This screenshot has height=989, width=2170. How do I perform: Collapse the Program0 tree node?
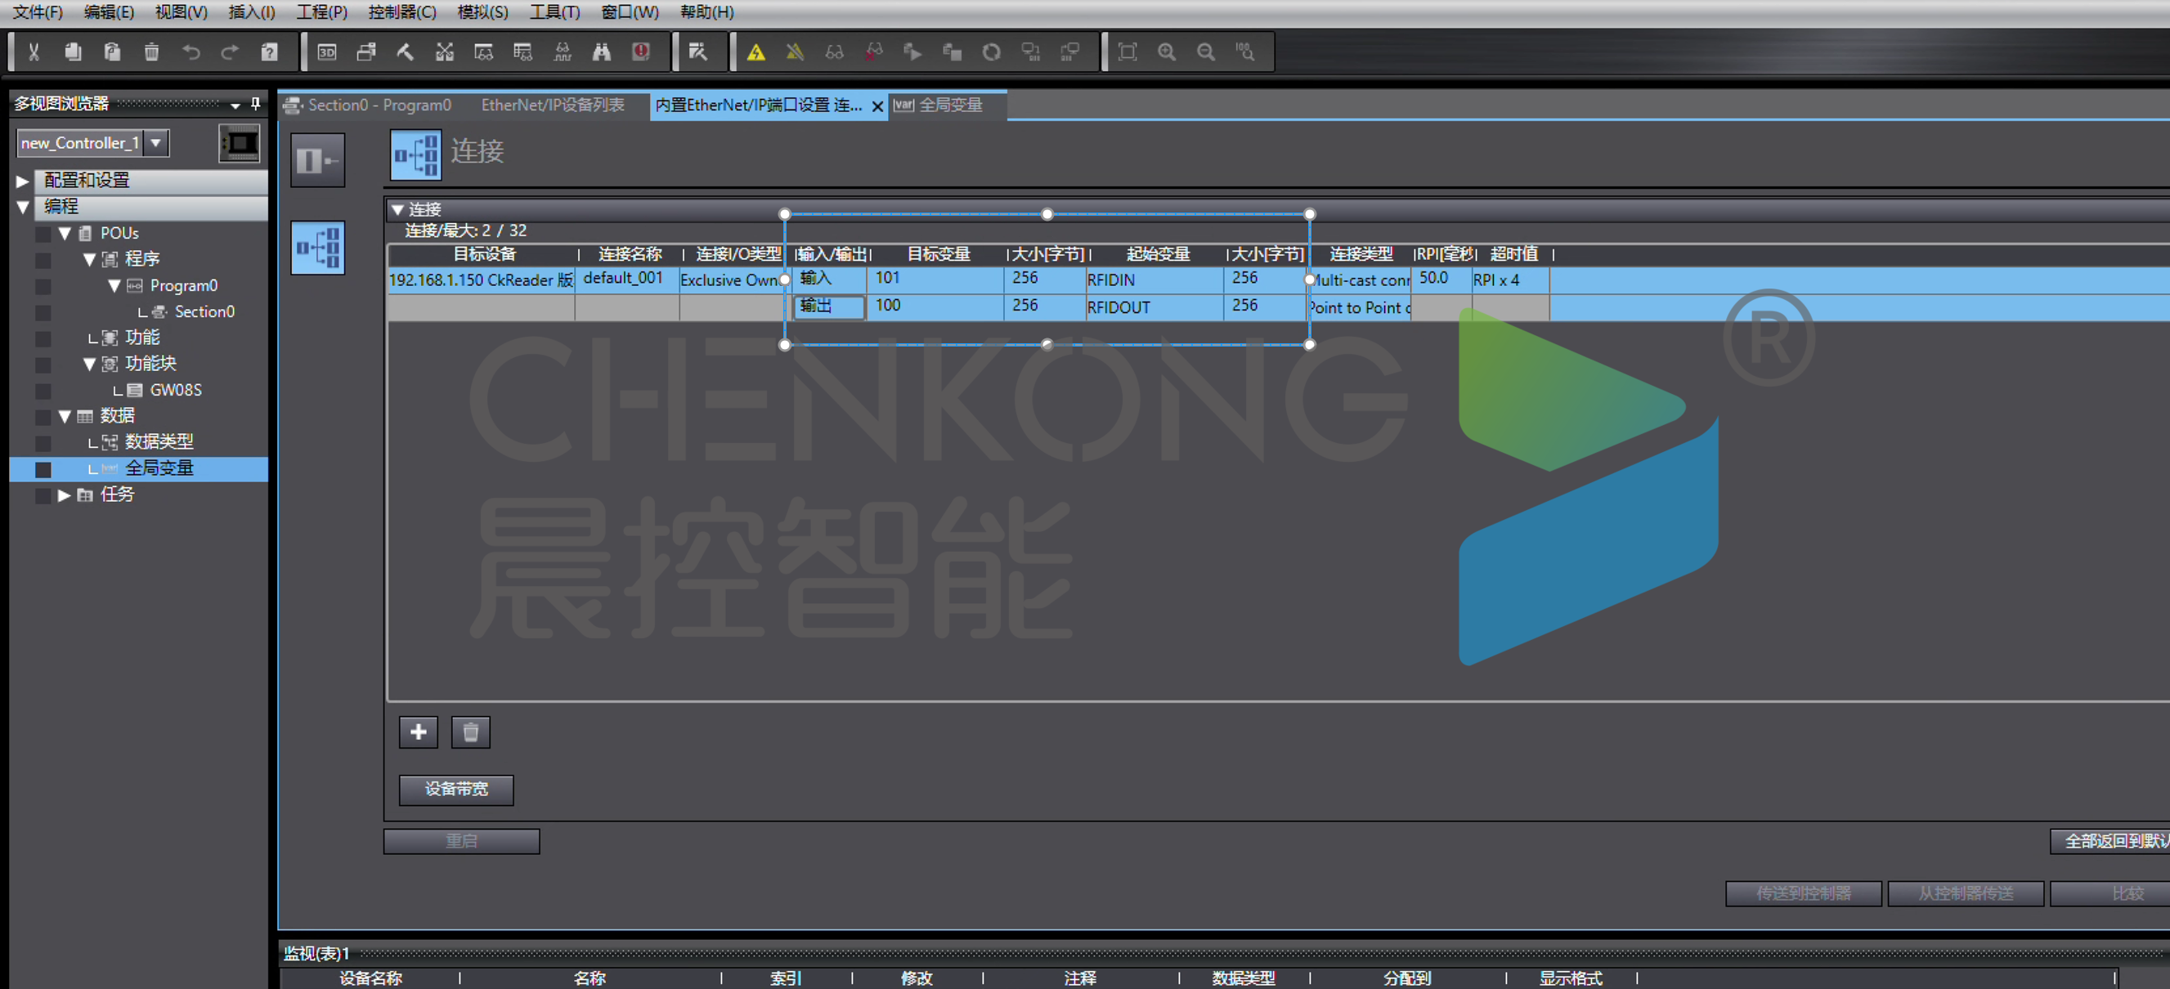(x=114, y=285)
